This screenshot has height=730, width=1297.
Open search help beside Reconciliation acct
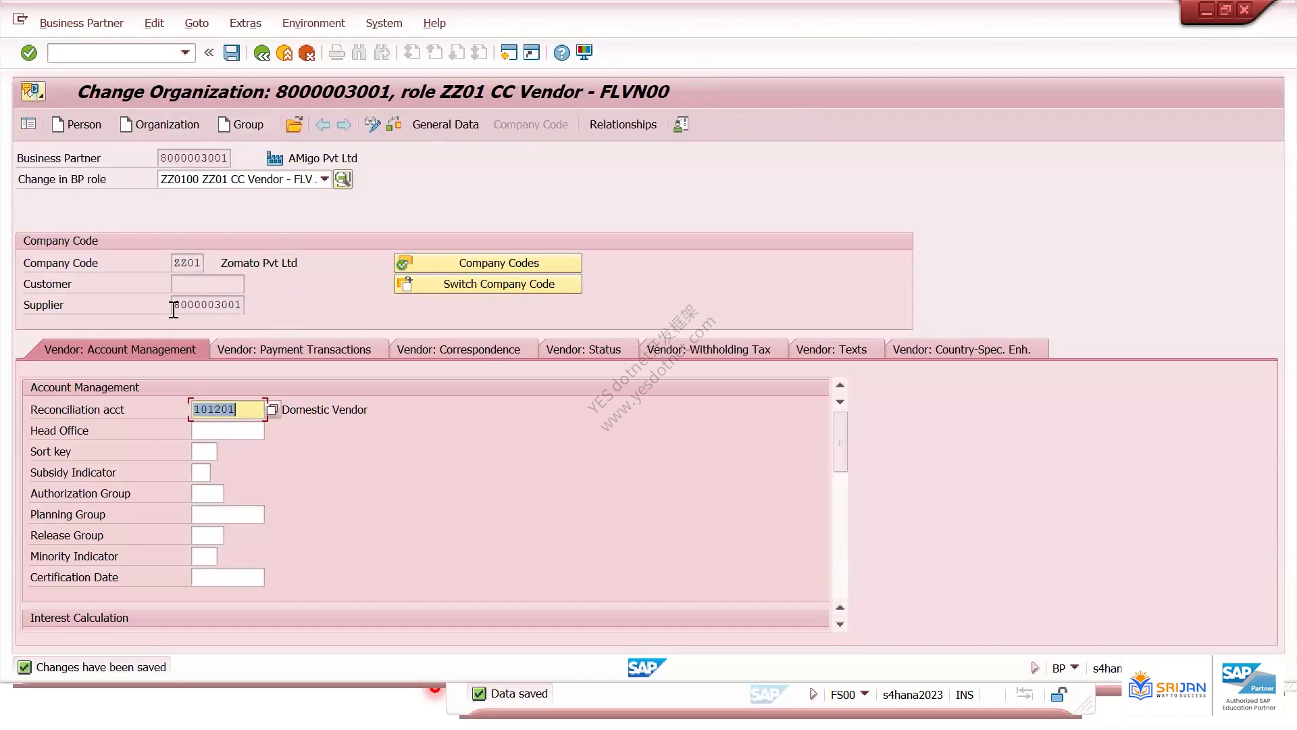[272, 410]
